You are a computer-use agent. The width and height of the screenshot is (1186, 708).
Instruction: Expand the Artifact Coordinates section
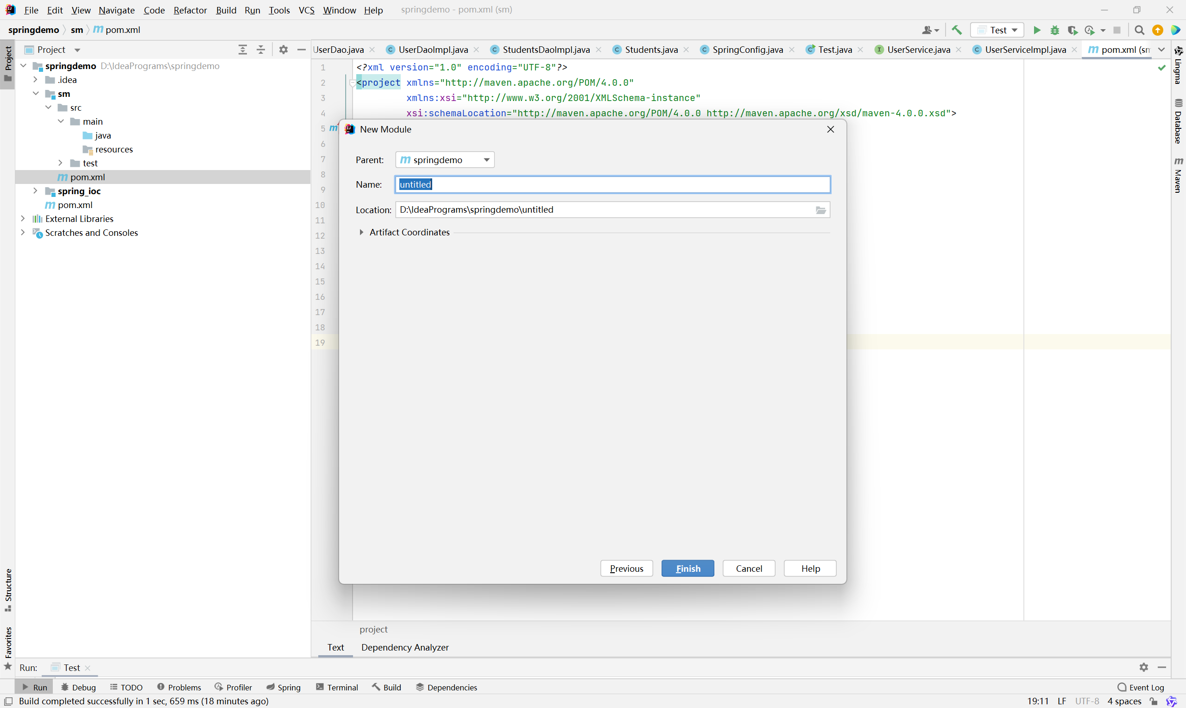(x=361, y=232)
